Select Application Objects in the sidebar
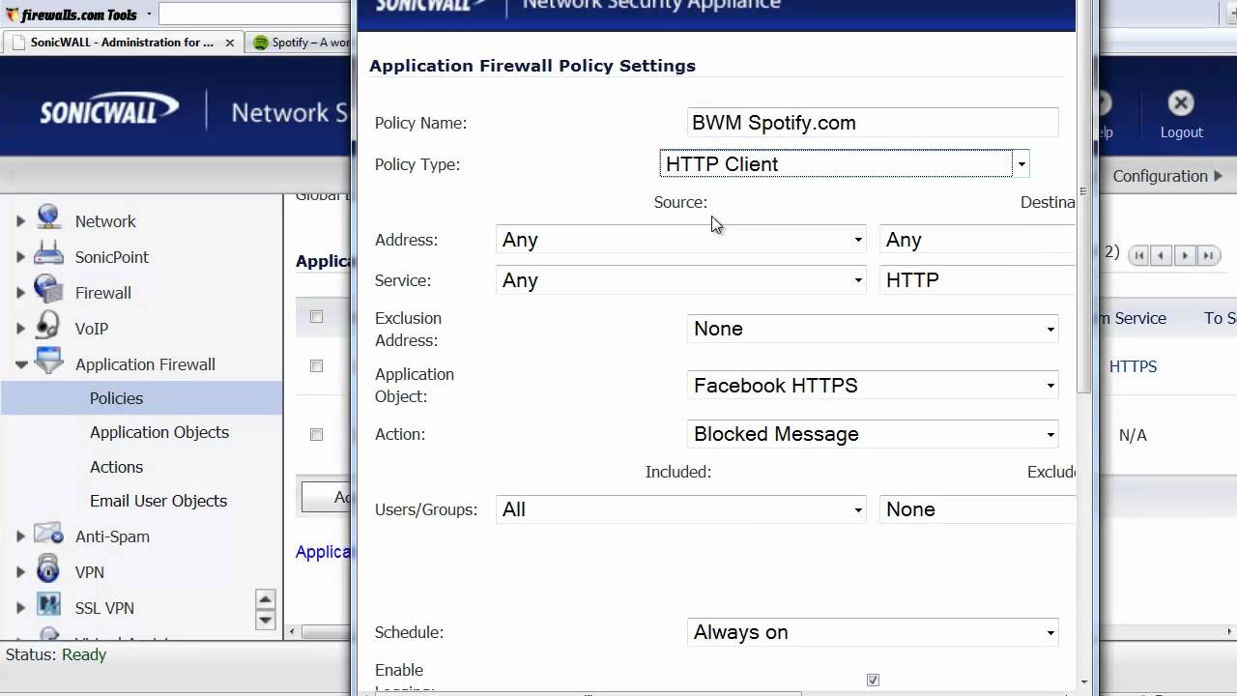 159,432
